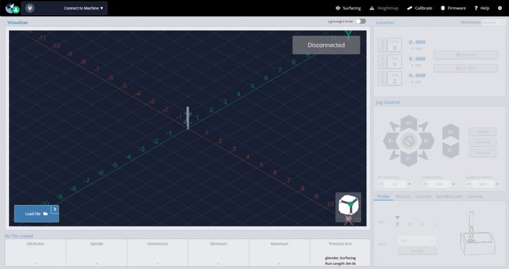Decrease XY move with minus
This screenshot has width=509, height=269.
click(381, 184)
